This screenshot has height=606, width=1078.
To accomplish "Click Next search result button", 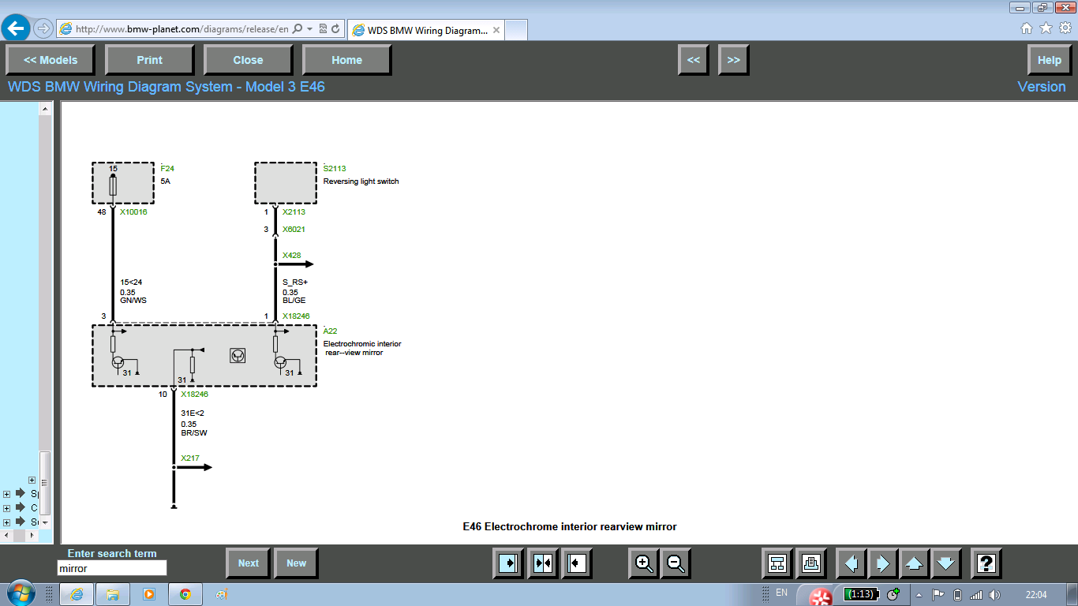I will [x=248, y=563].
